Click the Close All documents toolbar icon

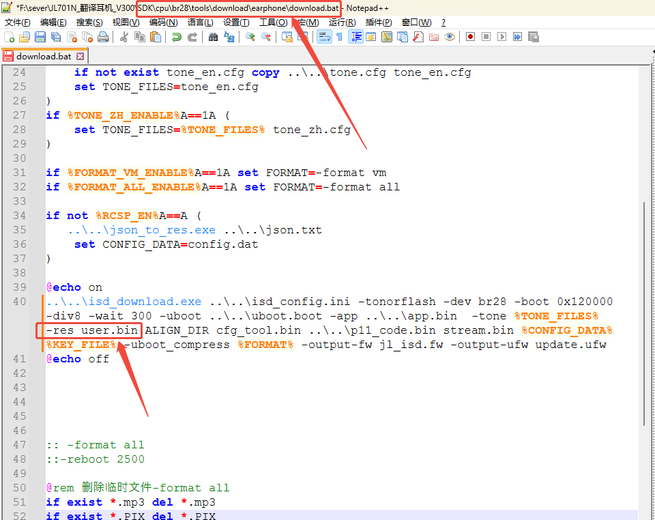(87, 37)
